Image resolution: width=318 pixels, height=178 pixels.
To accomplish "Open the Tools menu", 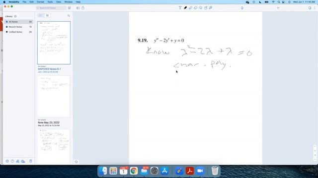I will tap(50, 2).
